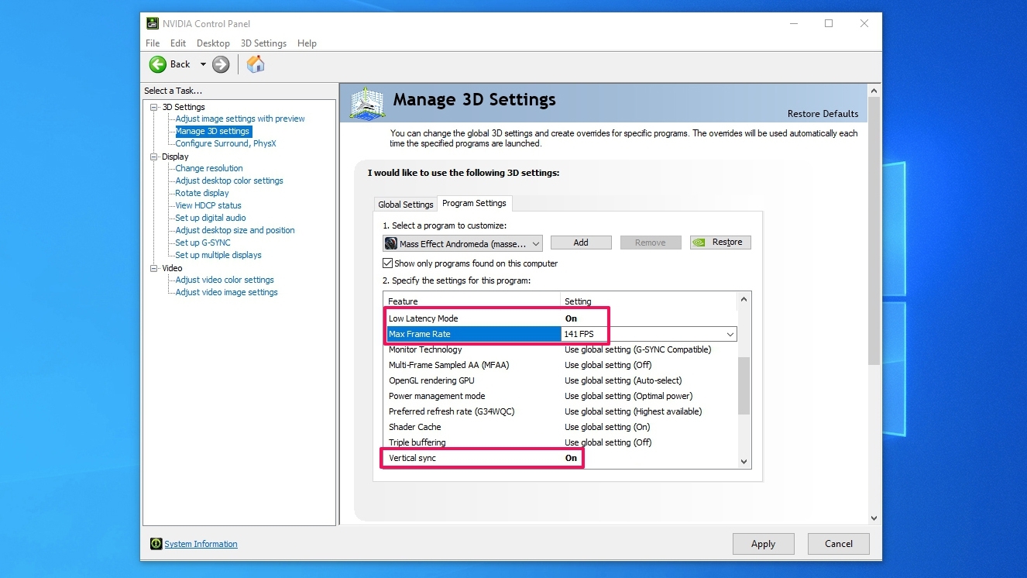Click the Cancel button
This screenshot has width=1027, height=578.
(x=838, y=544)
